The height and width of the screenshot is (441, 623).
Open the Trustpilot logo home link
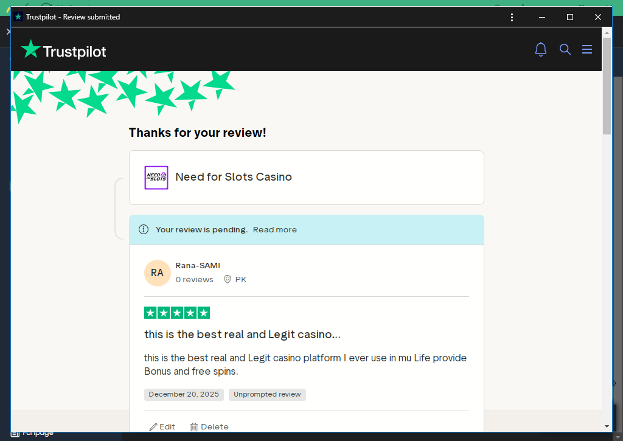pyautogui.click(x=63, y=50)
